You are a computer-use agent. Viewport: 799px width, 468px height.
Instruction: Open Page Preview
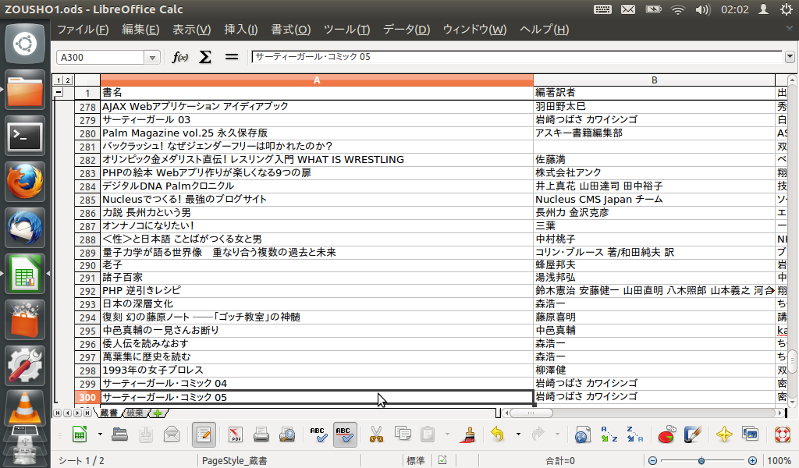(287, 434)
